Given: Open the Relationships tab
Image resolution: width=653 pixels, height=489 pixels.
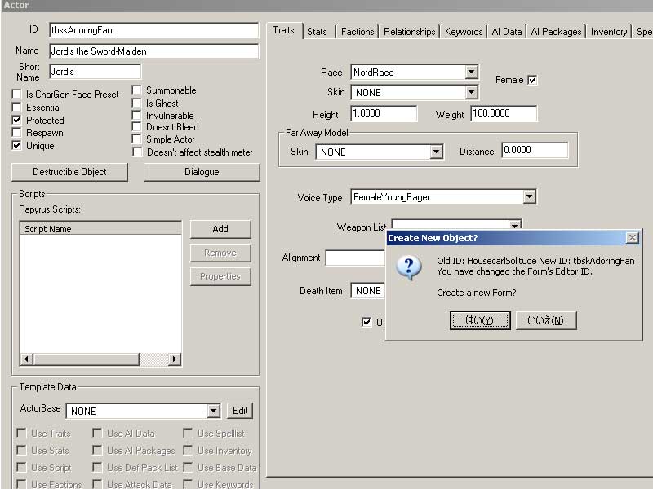Looking at the screenshot, I should pyautogui.click(x=410, y=32).
